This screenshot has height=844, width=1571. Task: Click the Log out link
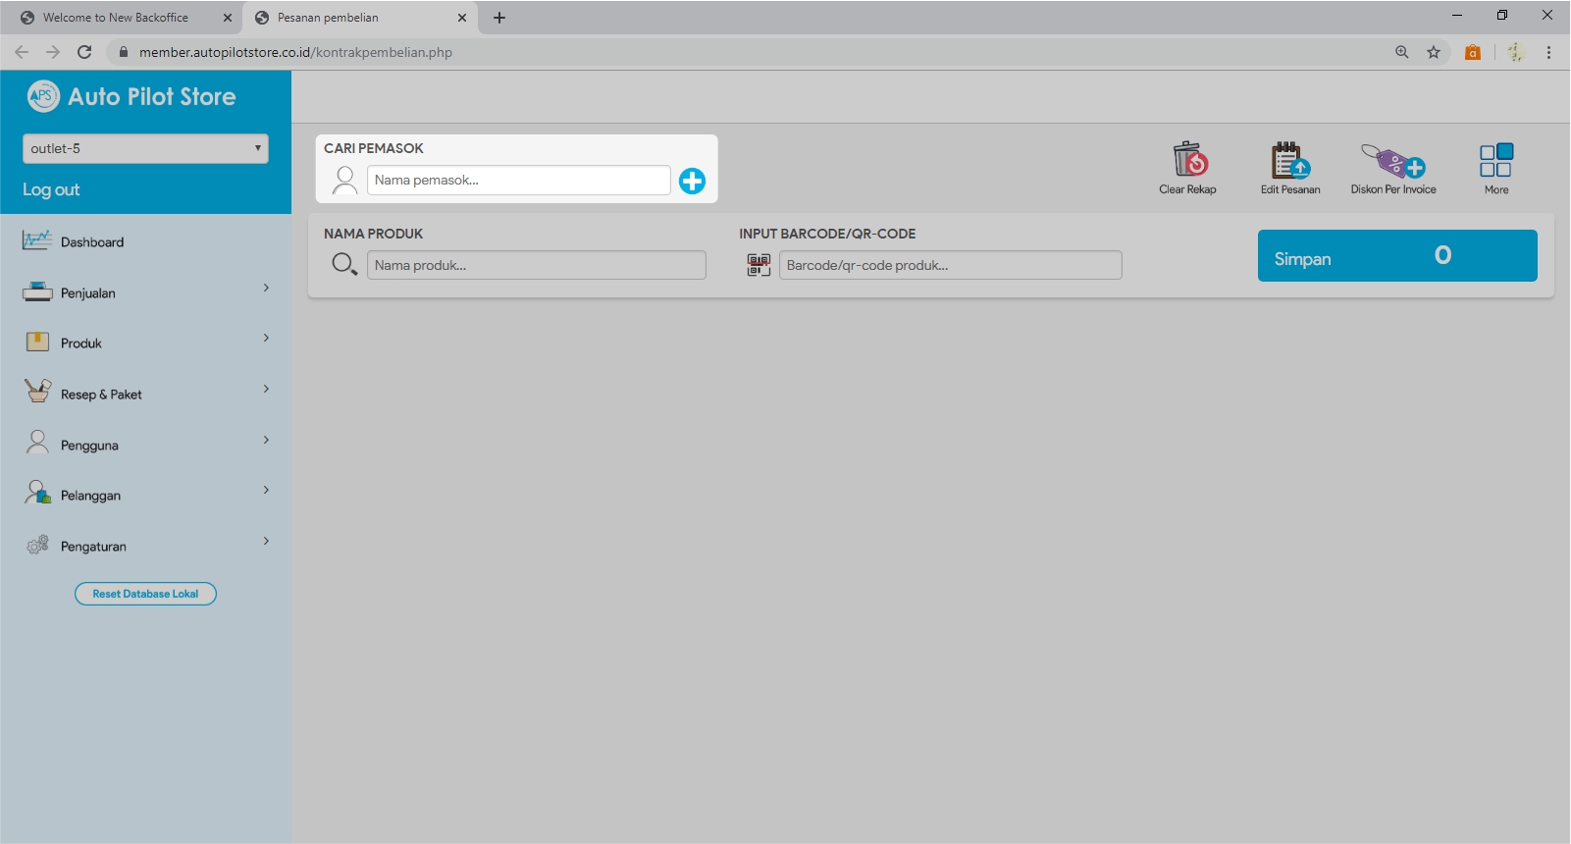tap(51, 189)
